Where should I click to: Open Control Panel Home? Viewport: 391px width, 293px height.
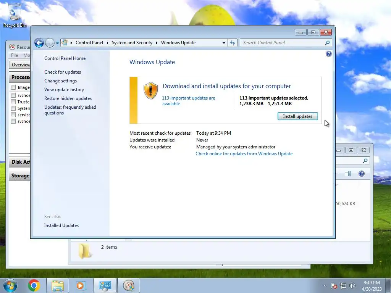(65, 58)
